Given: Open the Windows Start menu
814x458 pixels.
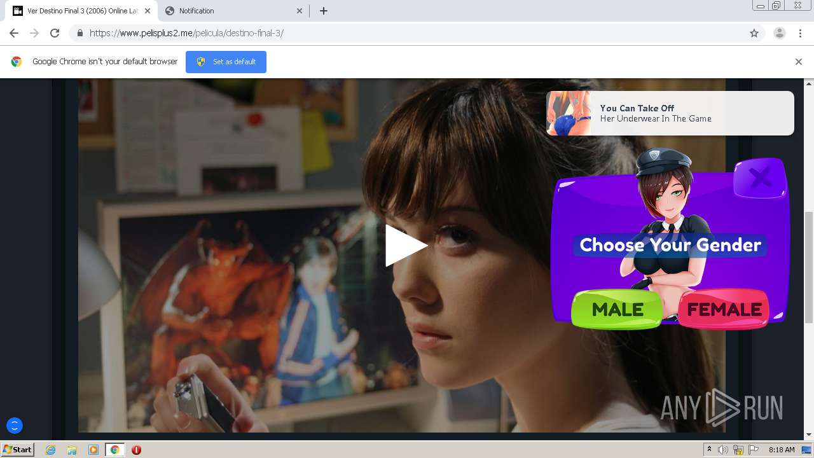Looking at the screenshot, I should pos(17,450).
